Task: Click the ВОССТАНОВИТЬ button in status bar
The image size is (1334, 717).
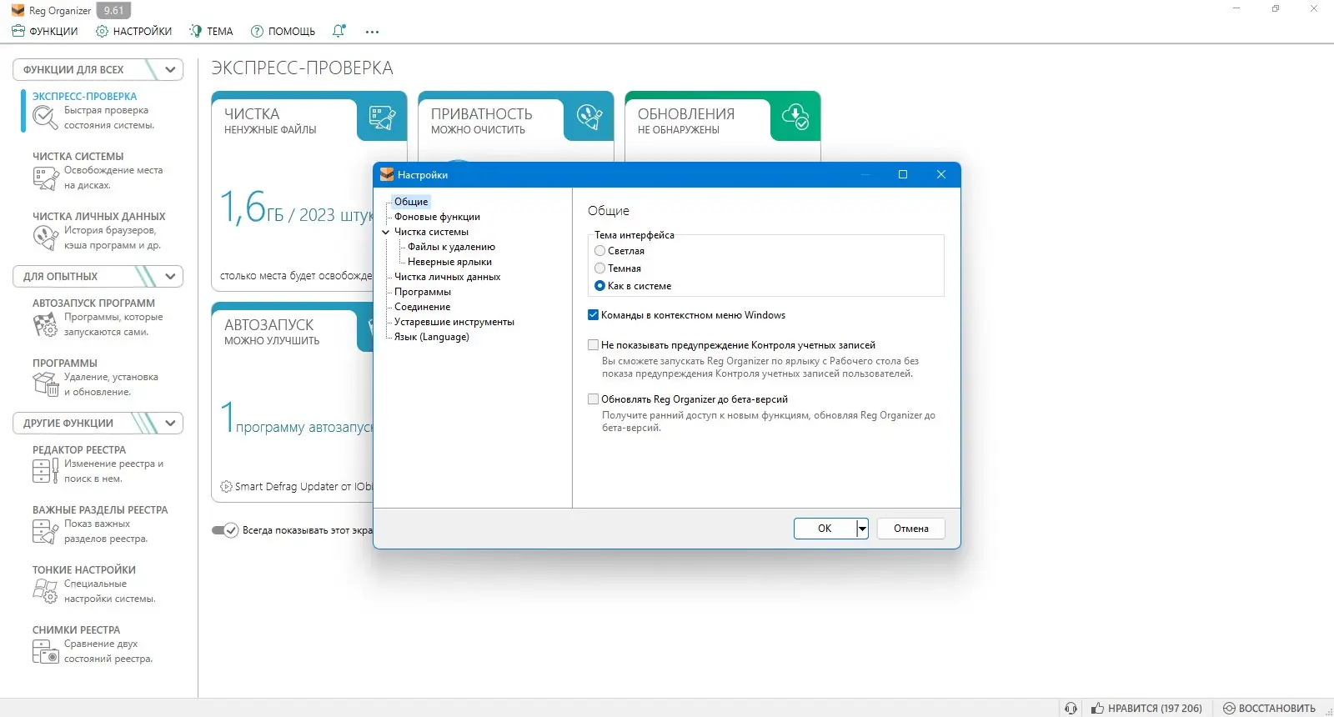Action: click(1269, 708)
